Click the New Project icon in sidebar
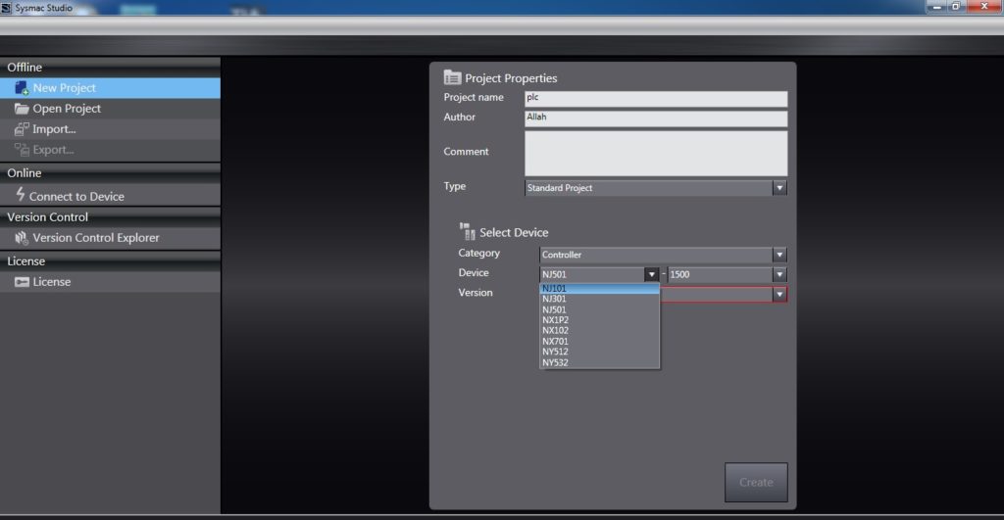 point(21,88)
